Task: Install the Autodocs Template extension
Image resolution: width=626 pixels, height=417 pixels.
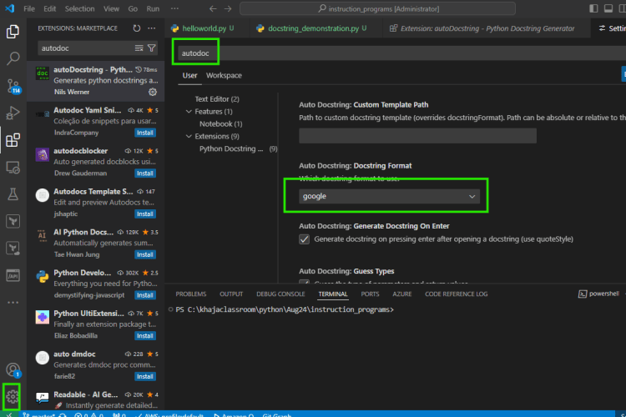Action: [x=145, y=214]
